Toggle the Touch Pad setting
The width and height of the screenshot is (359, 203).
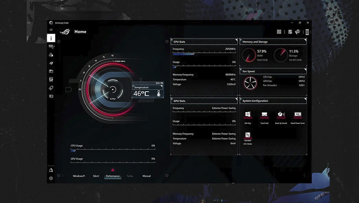(264, 115)
